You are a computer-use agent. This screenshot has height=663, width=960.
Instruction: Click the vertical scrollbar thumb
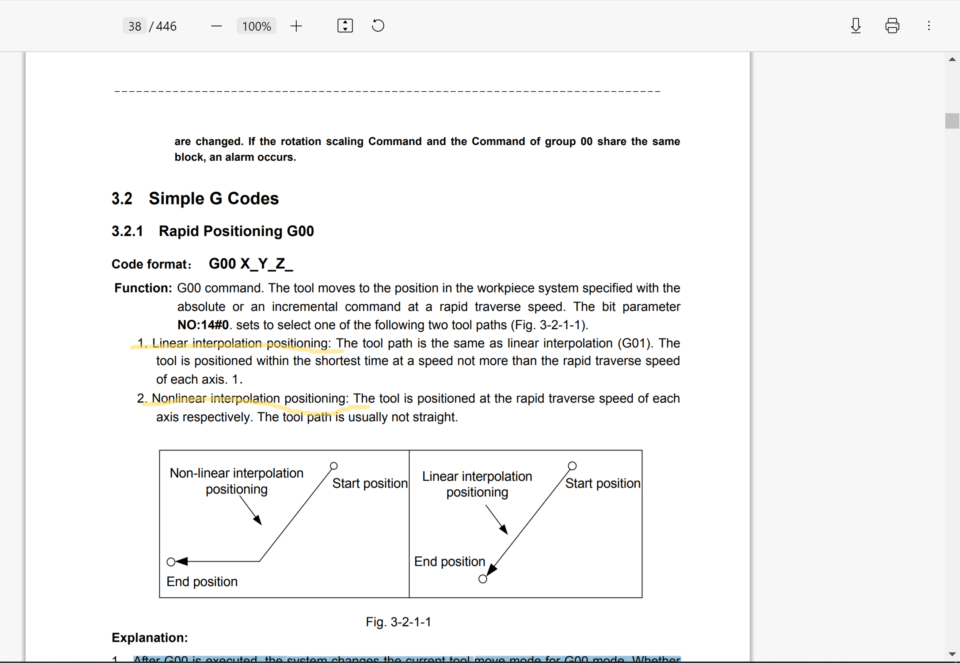(952, 121)
